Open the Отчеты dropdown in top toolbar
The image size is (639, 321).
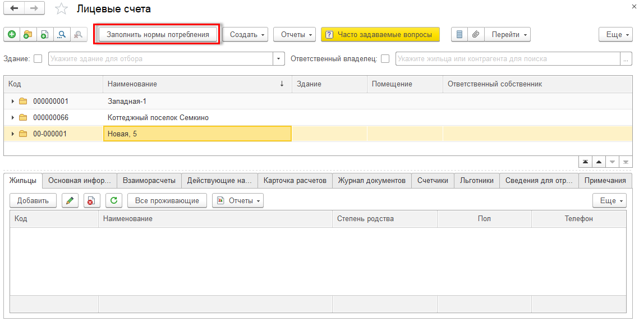pos(295,35)
